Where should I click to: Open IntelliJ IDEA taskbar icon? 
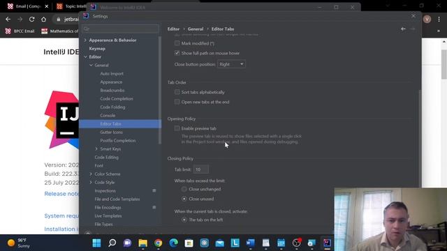tap(327, 243)
